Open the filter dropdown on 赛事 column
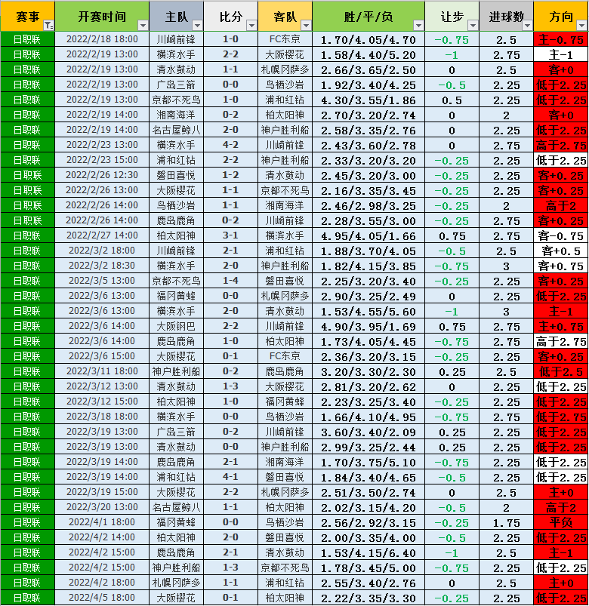589x606 pixels. click(x=49, y=26)
